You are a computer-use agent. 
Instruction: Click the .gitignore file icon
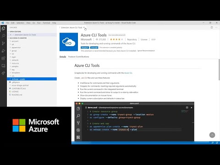point(10,82)
